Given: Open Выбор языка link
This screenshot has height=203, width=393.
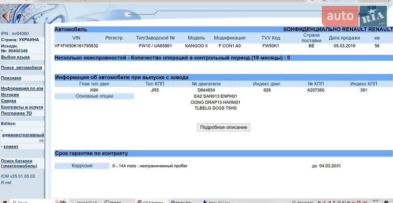Looking at the screenshot, I should 15,57.
